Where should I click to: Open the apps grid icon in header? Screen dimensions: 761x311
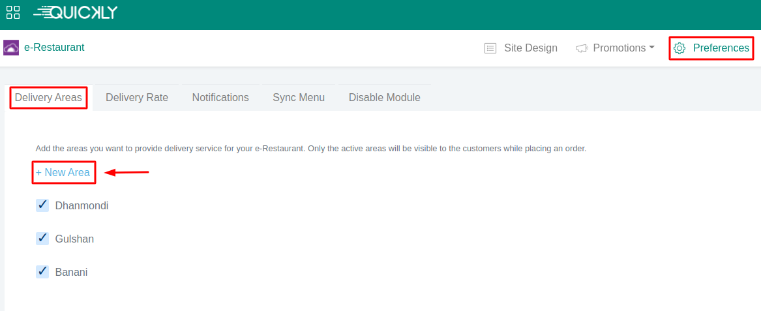13,12
